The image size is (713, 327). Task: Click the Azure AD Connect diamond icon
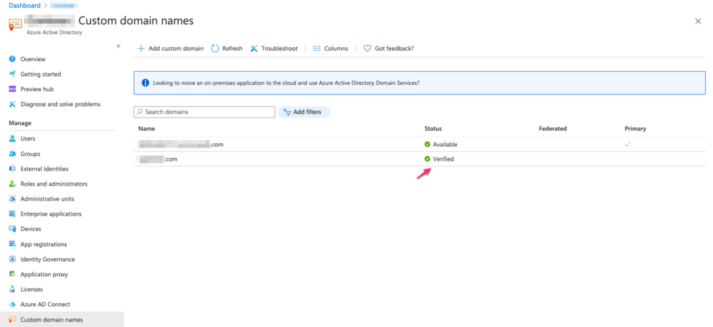click(x=13, y=304)
